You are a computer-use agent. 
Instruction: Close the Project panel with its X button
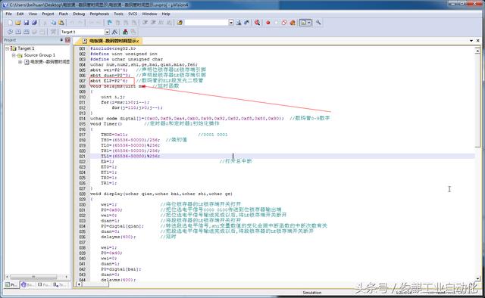point(67,40)
